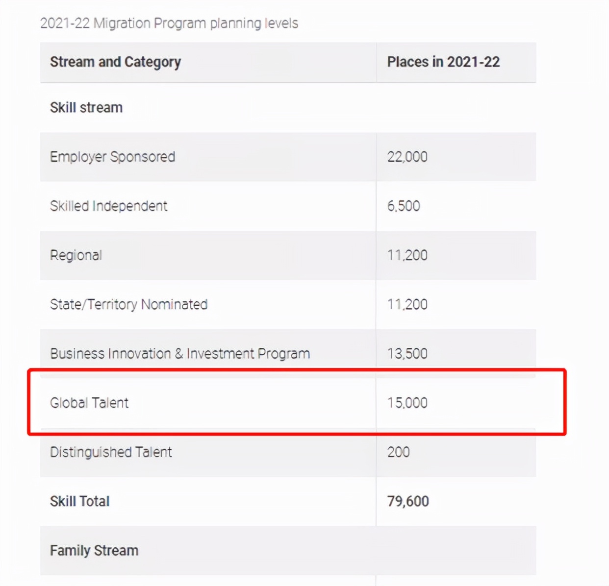609x586 pixels.
Task: Click the 15,000 Global Talent value
Action: (x=407, y=403)
